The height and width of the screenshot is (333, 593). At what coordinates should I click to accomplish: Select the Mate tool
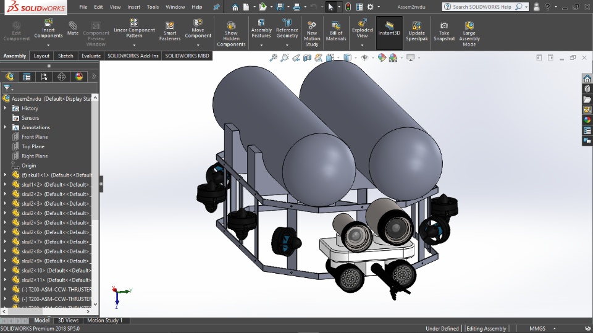tap(73, 28)
